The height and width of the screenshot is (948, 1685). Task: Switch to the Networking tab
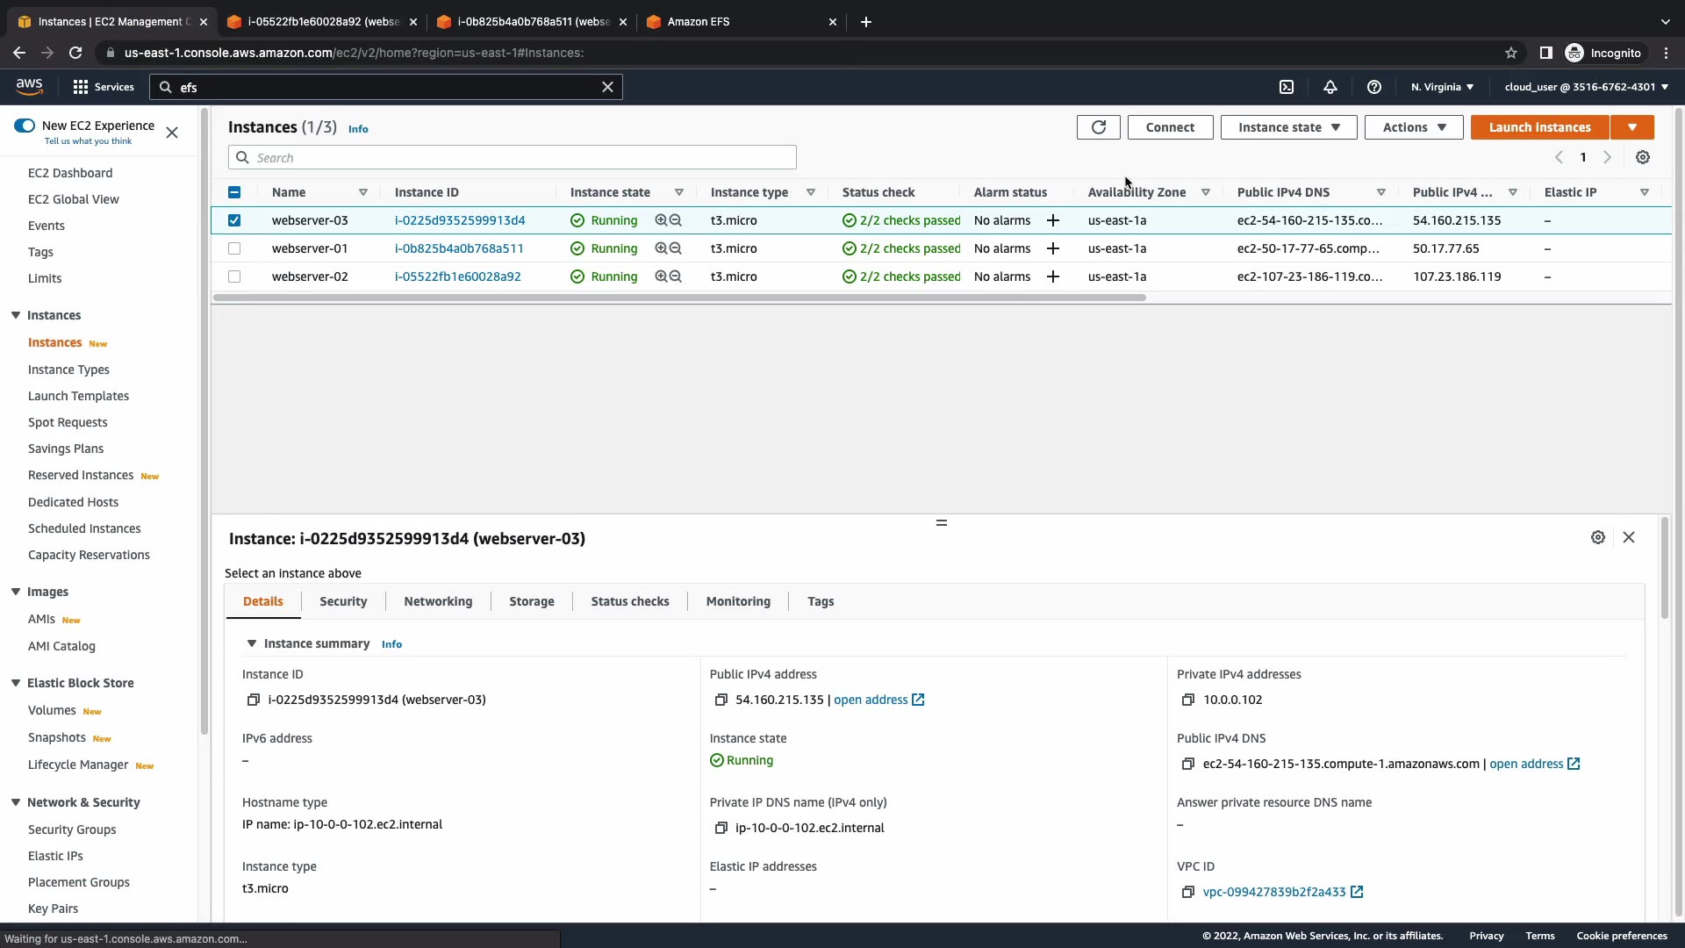(x=438, y=601)
